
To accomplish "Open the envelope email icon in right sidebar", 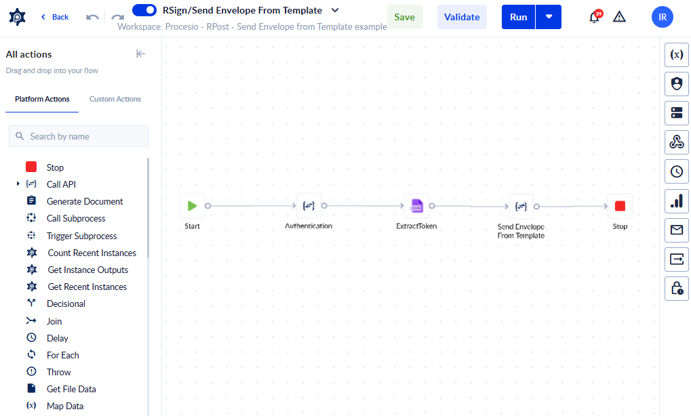I will coord(677,230).
